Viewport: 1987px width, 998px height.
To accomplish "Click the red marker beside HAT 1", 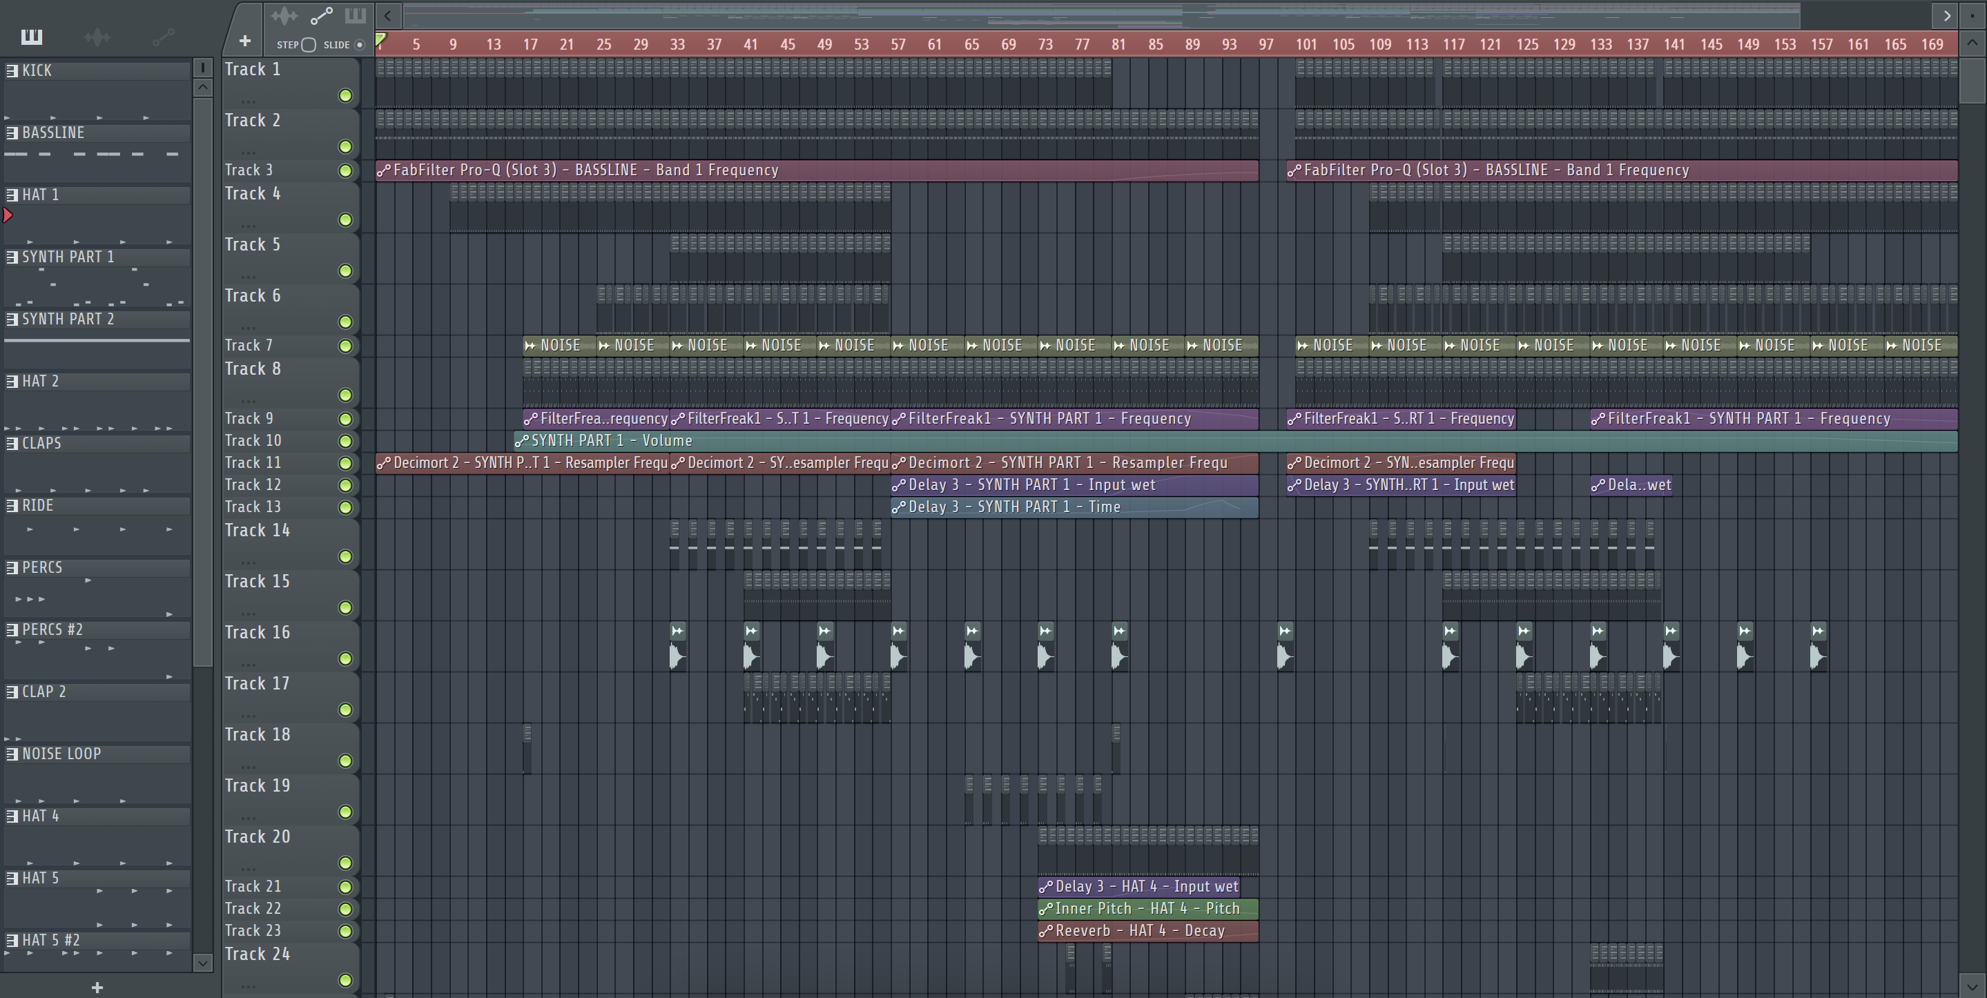I will coord(8,215).
